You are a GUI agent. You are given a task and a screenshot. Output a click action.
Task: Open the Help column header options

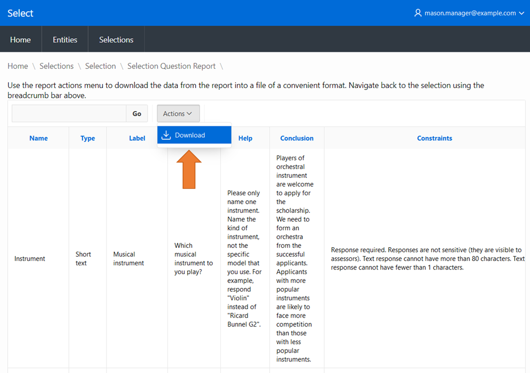point(245,138)
